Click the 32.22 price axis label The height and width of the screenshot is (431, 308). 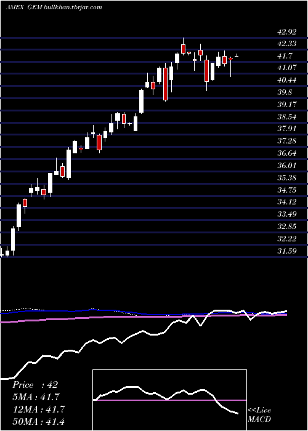(287, 239)
